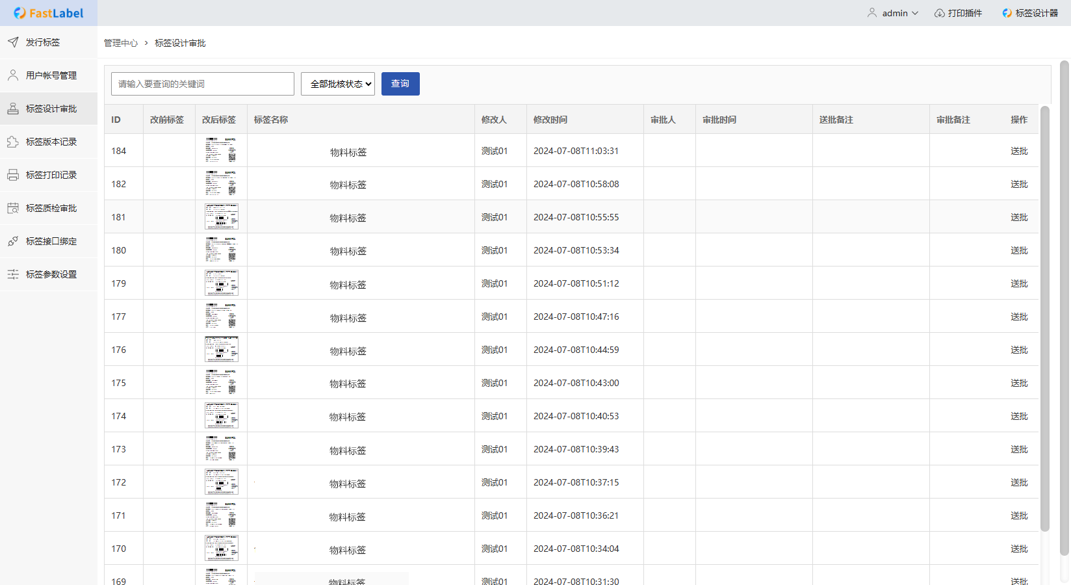Open the 标签打印记录 menu item

pyautogui.click(x=49, y=175)
